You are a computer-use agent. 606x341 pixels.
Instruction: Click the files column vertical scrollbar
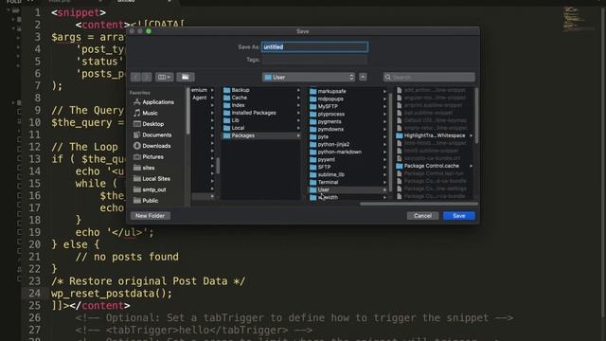[476, 116]
